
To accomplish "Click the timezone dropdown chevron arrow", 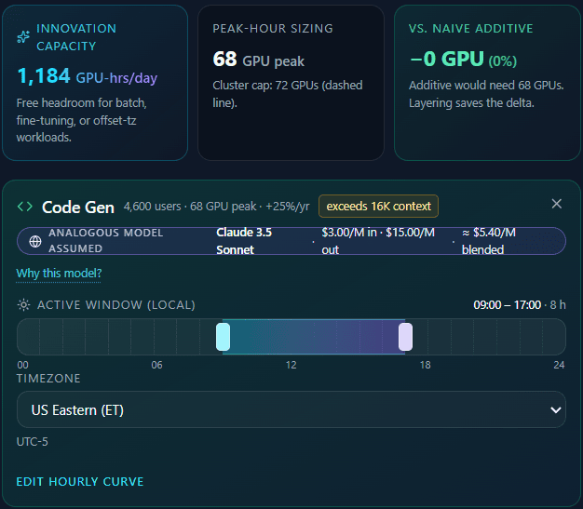I will (x=555, y=409).
